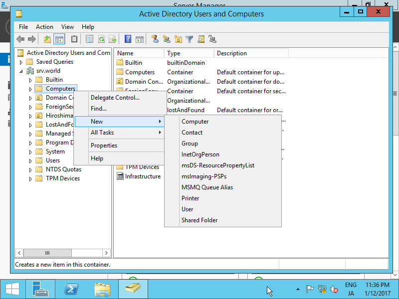Click the Create New Organizational Unit icon
The width and height of the screenshot is (399, 299).
178,39
